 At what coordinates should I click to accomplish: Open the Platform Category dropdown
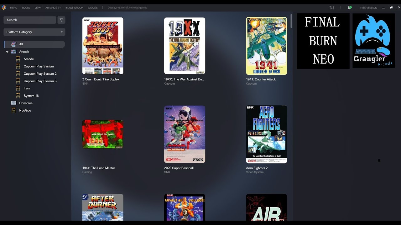(34, 32)
